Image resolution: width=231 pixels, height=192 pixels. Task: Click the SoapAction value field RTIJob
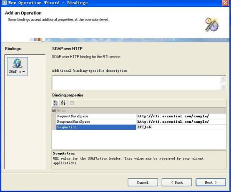[x=181, y=127]
